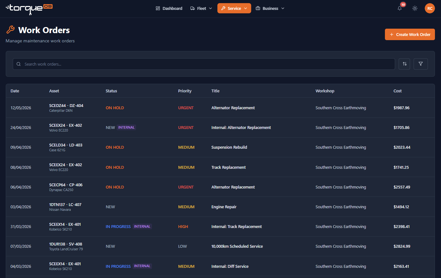441x278 pixels.
Task: Open Engine Repair work order
Action: coord(224,207)
